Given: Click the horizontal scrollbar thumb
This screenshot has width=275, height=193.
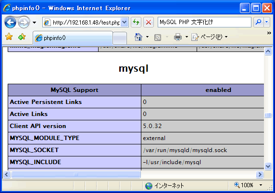Looking at the screenshot, I should point(76,174).
